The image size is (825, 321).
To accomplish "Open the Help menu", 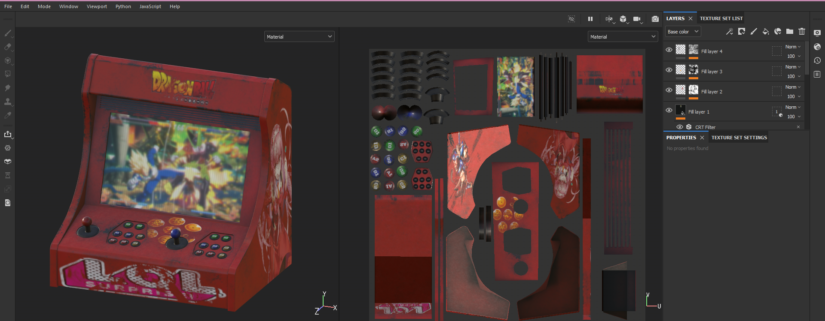I will point(175,6).
